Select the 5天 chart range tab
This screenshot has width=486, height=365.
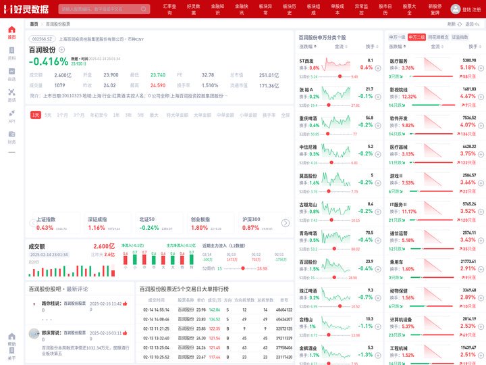[x=48, y=115]
